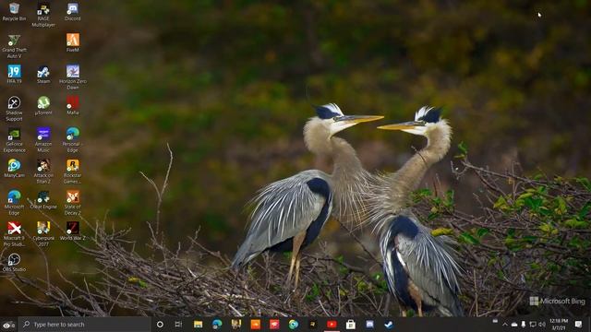The height and width of the screenshot is (332, 591).
Task: Open the Discord desktop shortcut
Action: click(x=73, y=12)
